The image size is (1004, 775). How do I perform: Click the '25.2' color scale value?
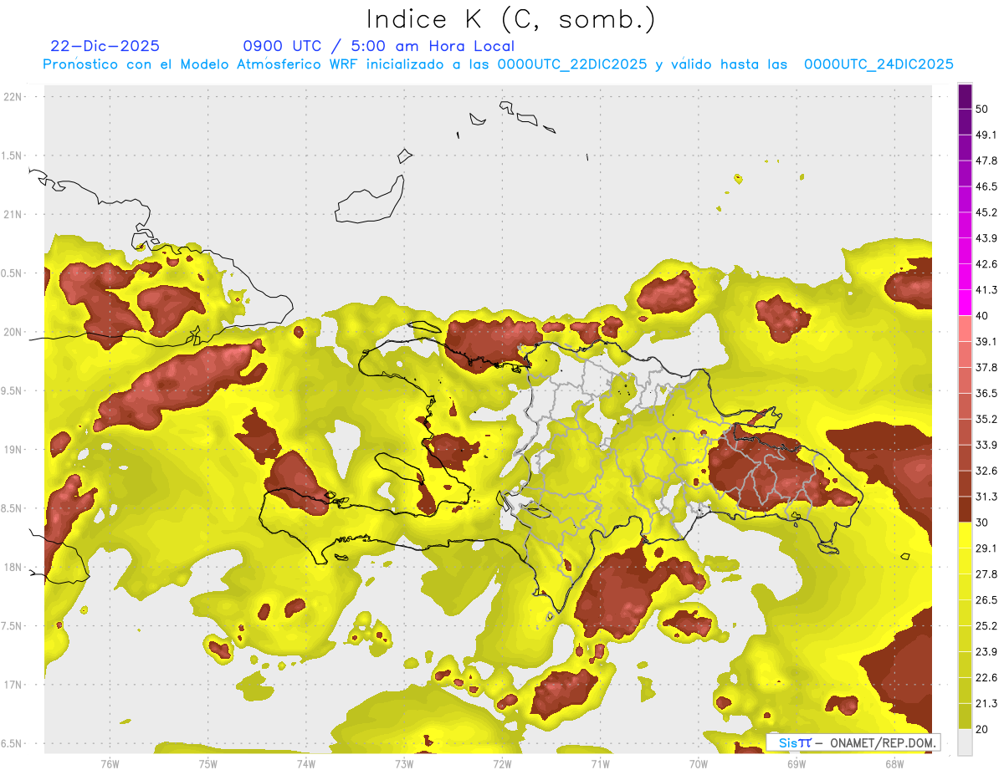(986, 626)
